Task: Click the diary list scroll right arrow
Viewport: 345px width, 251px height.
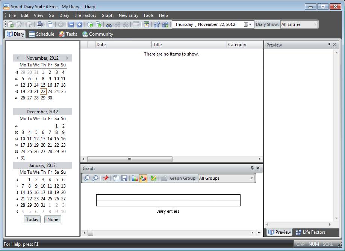Action: point(259,159)
